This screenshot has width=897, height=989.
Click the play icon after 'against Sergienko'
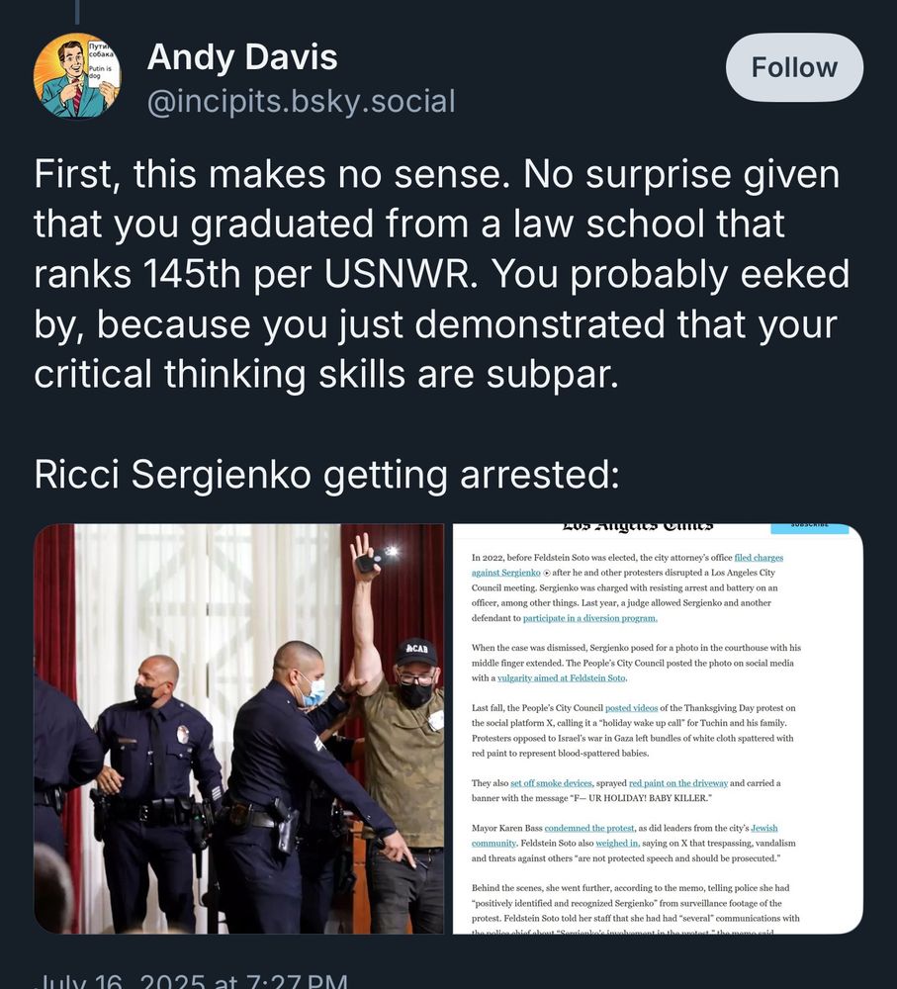(x=547, y=573)
